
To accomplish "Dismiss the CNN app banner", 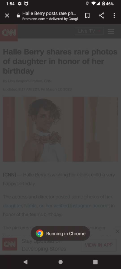I will click(x=117, y=231).
